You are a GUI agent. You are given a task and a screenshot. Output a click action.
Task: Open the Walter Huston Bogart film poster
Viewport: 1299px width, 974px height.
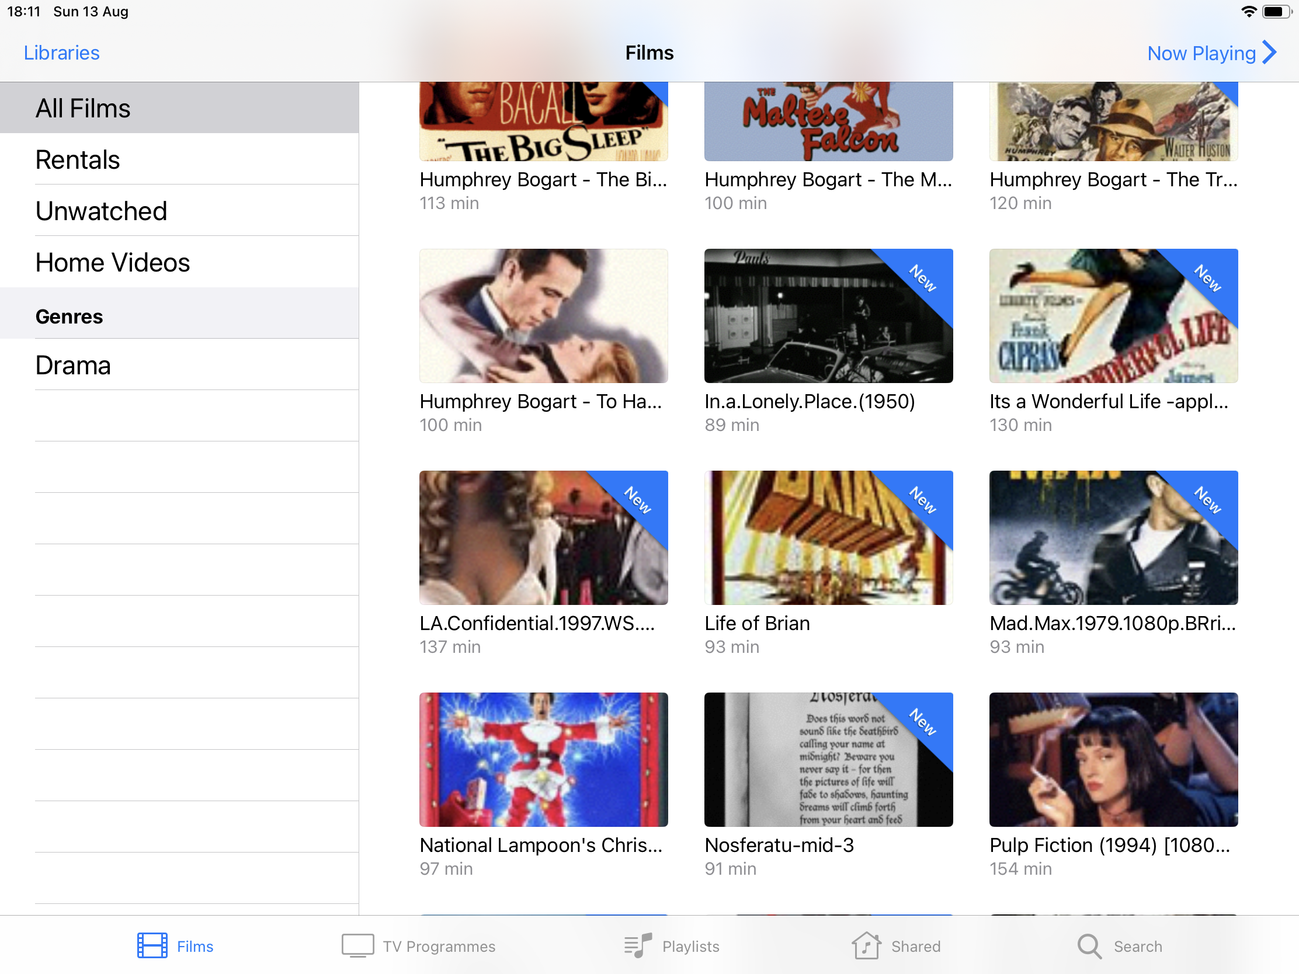click(x=1113, y=121)
